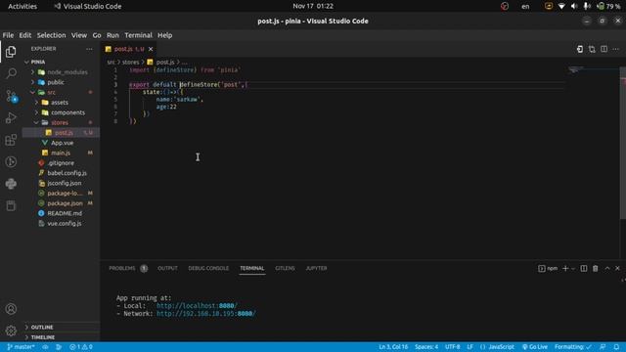Expand the public folder
The width and height of the screenshot is (626, 352).
pyautogui.click(x=32, y=82)
